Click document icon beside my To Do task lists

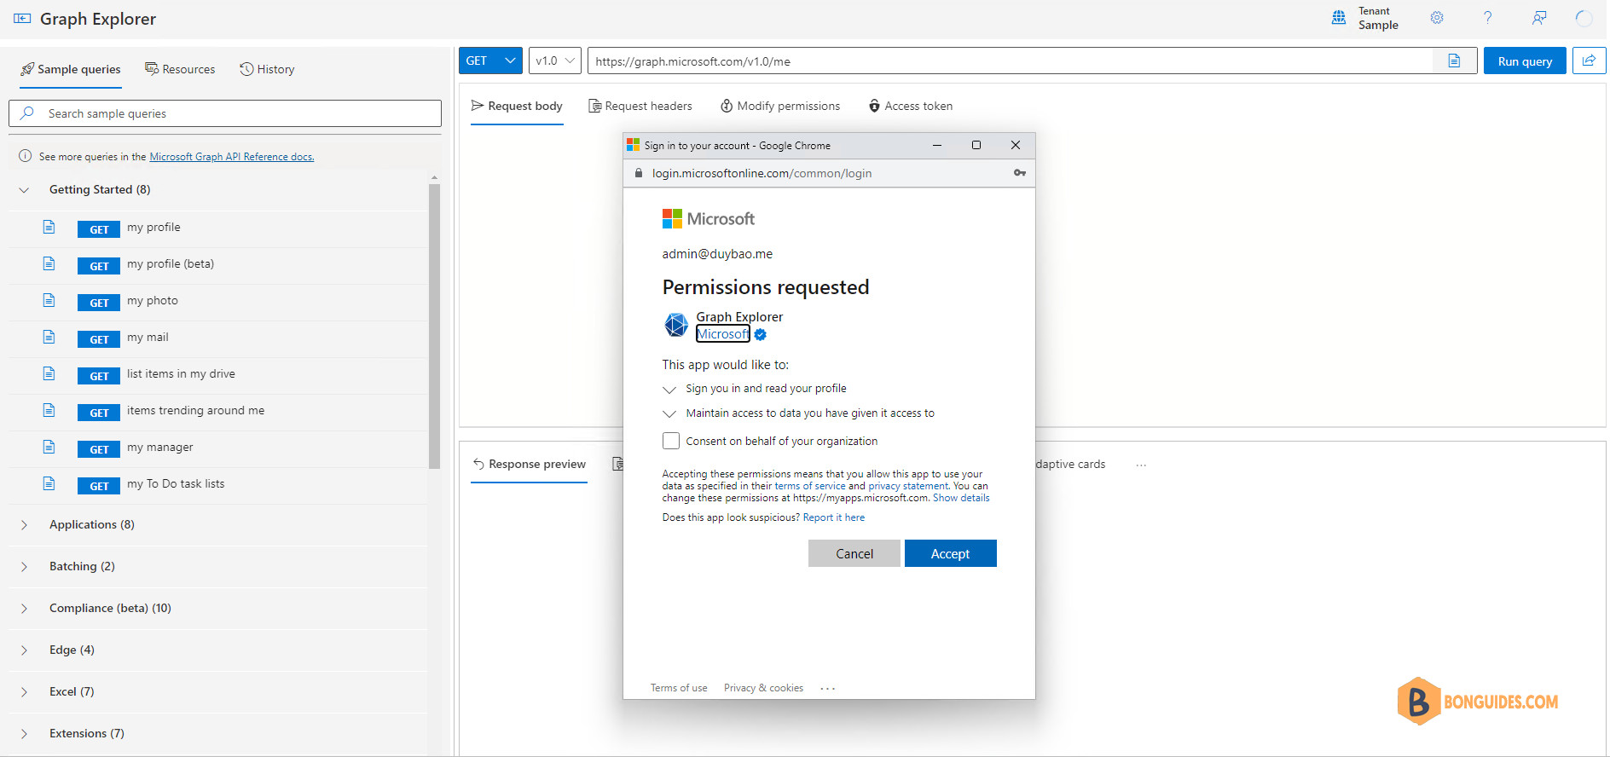point(49,483)
